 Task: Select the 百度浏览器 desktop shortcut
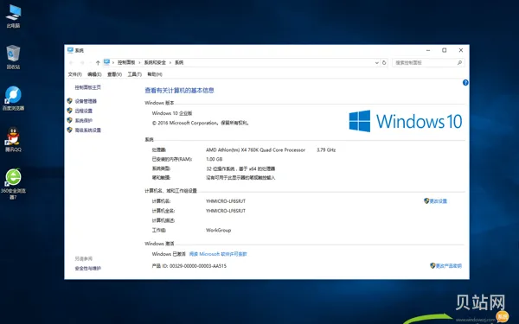click(x=13, y=98)
